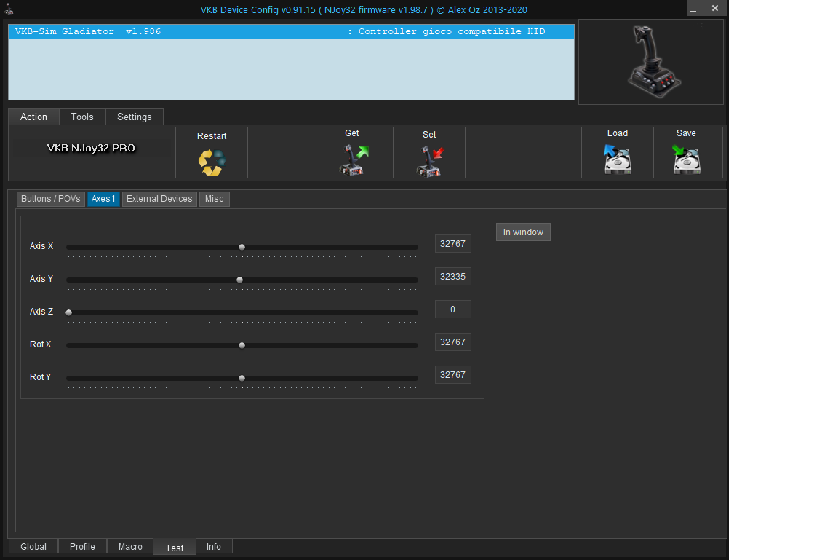
Task: Click the VKB Device Config title text
Action: pos(364,9)
